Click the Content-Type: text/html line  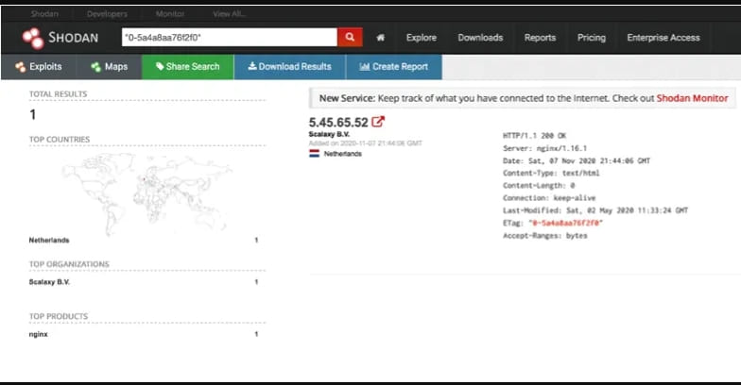pos(551,174)
